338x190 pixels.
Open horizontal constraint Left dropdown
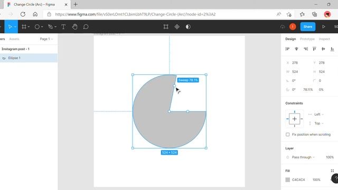[319, 115]
